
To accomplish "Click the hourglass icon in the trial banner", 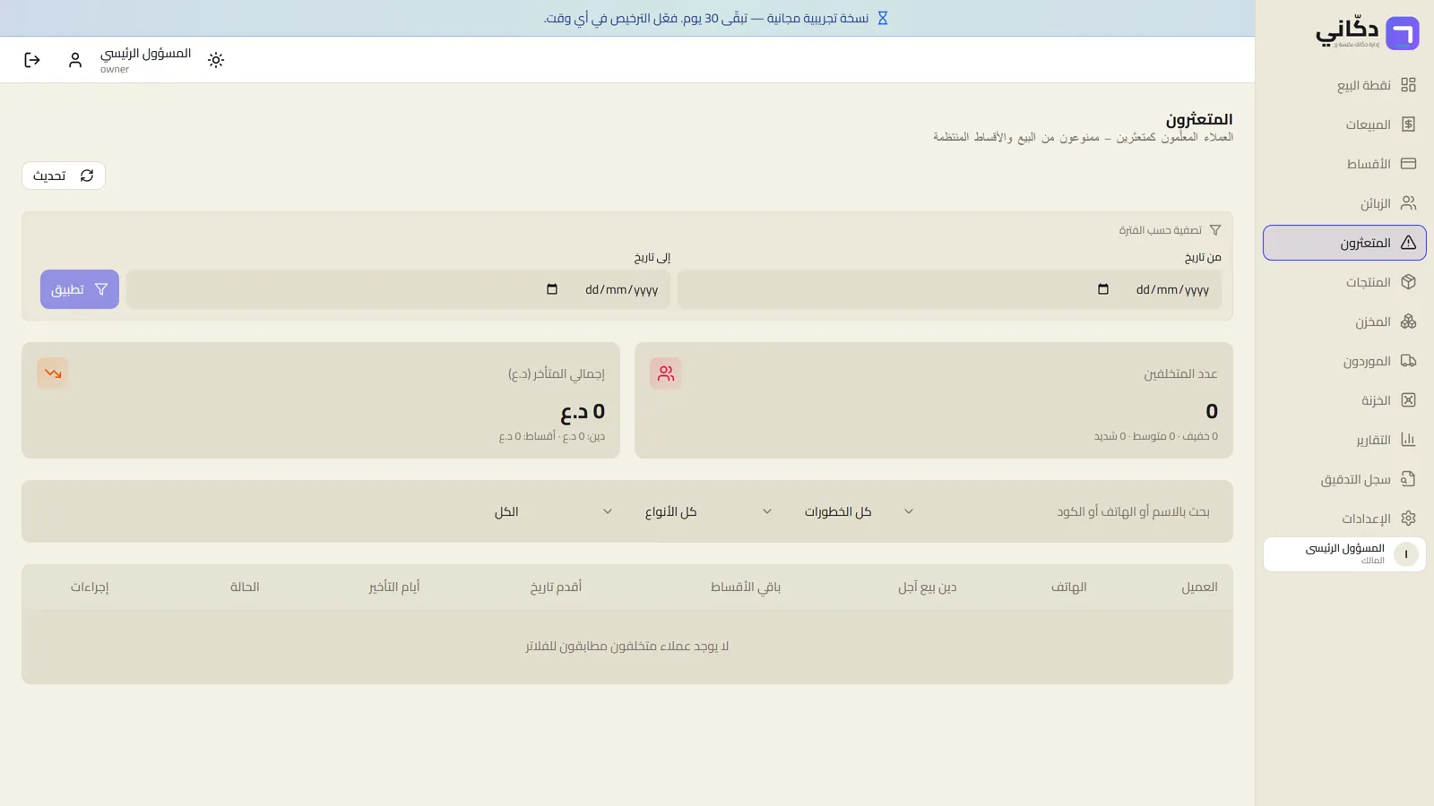I will pos(882,18).
